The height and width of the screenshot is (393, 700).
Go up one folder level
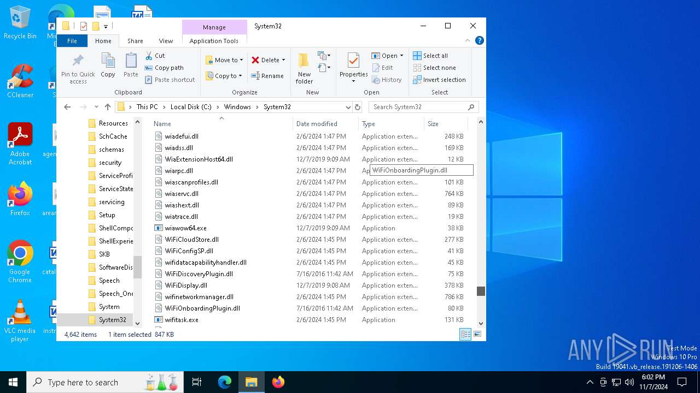point(107,107)
